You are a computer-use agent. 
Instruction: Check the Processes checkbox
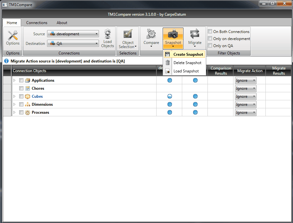tap(21, 112)
